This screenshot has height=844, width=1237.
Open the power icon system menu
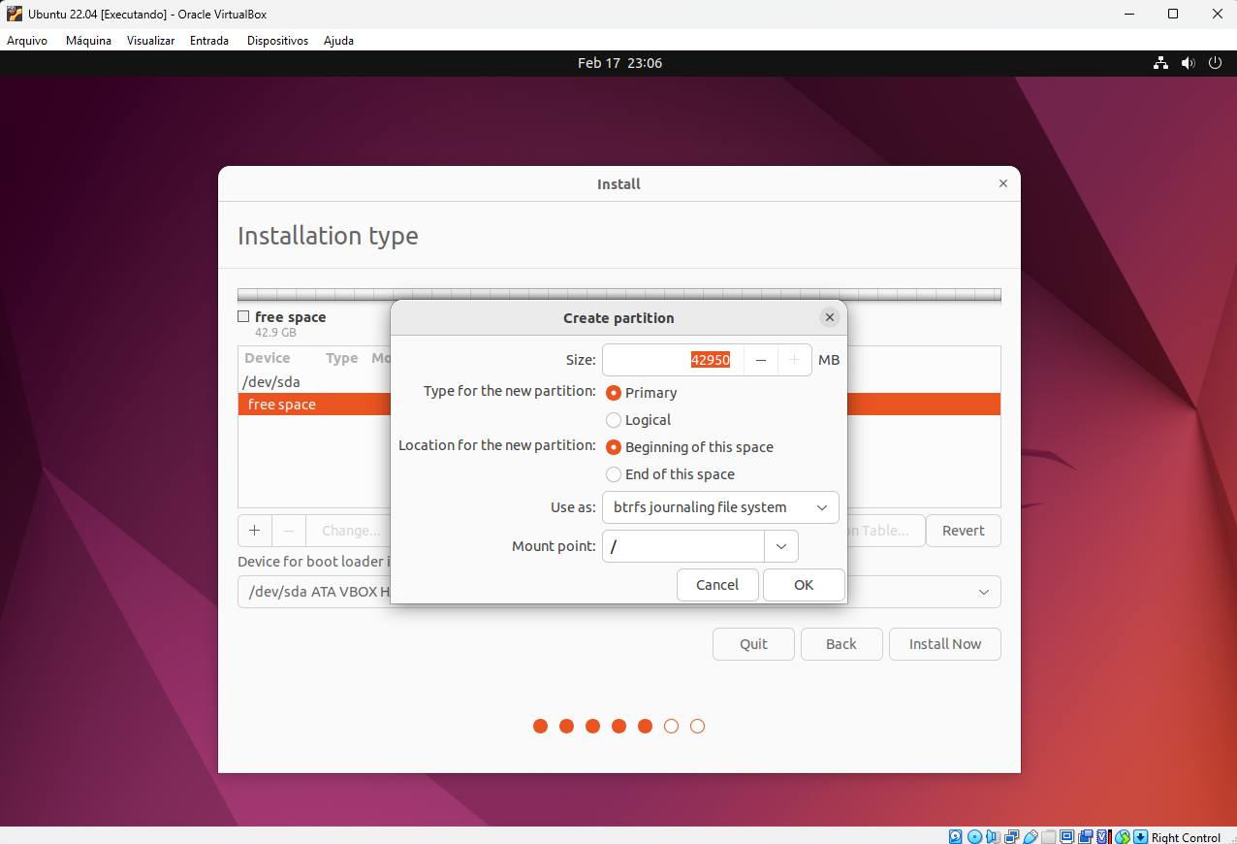tap(1215, 63)
